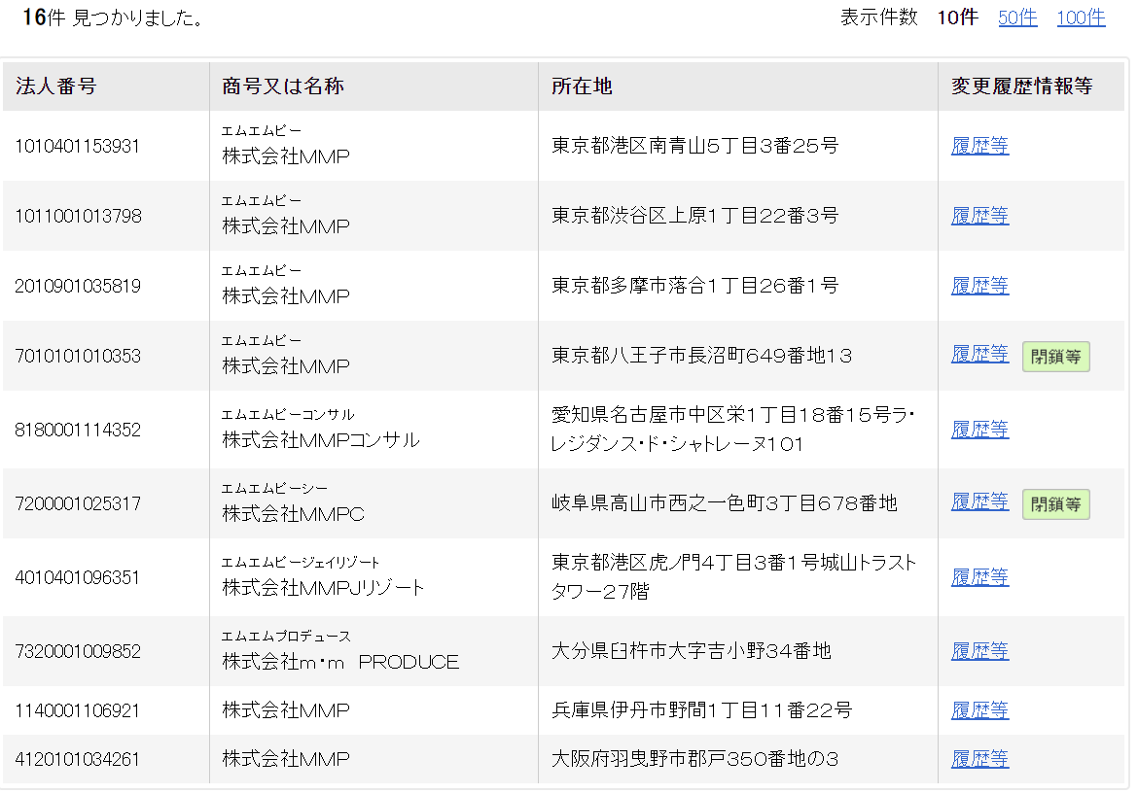This screenshot has height=794, width=1138.
Task: Click furigana エムエムピーコンサル
Action: coord(288,415)
